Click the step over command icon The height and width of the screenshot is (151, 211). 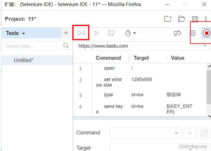[x=111, y=33]
